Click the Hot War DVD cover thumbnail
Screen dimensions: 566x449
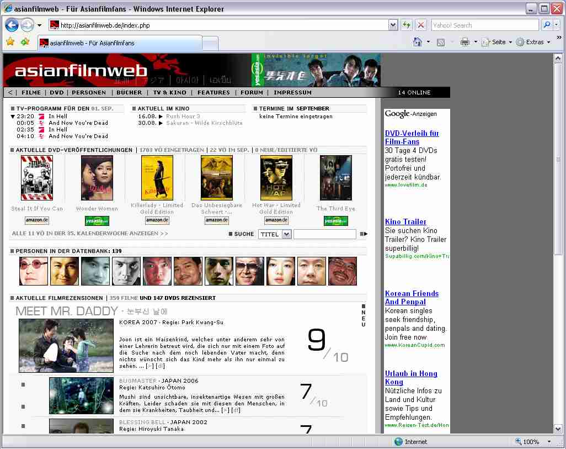pos(276,178)
